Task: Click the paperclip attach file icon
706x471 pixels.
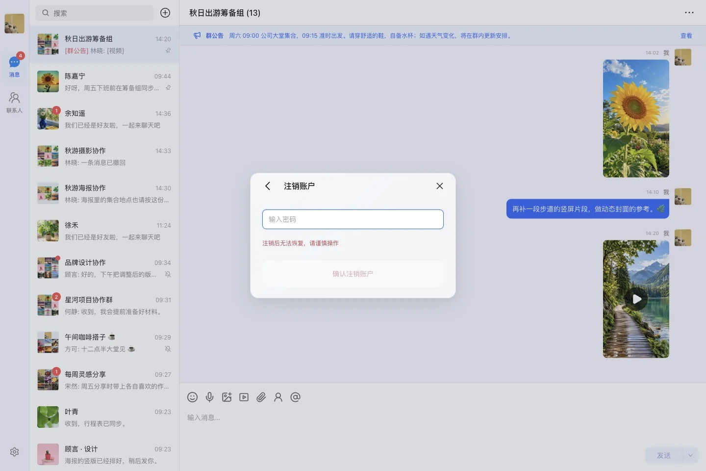Action: click(x=261, y=397)
